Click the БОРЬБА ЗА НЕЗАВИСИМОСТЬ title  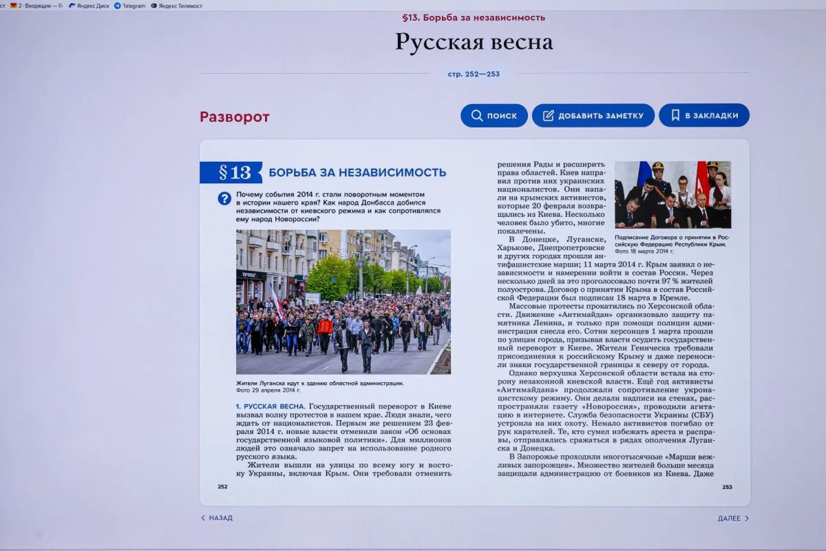pyautogui.click(x=357, y=172)
